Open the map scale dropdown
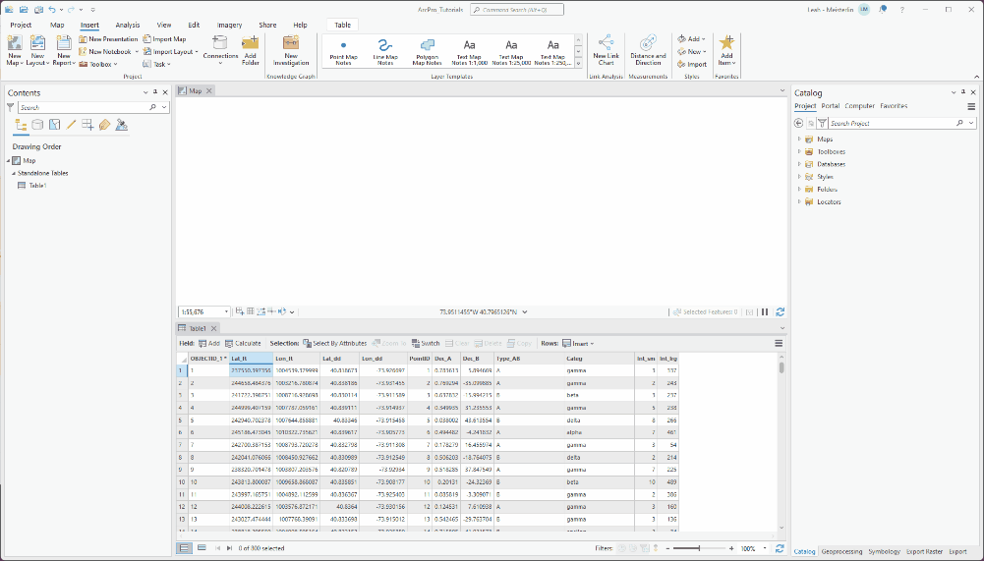 point(226,311)
